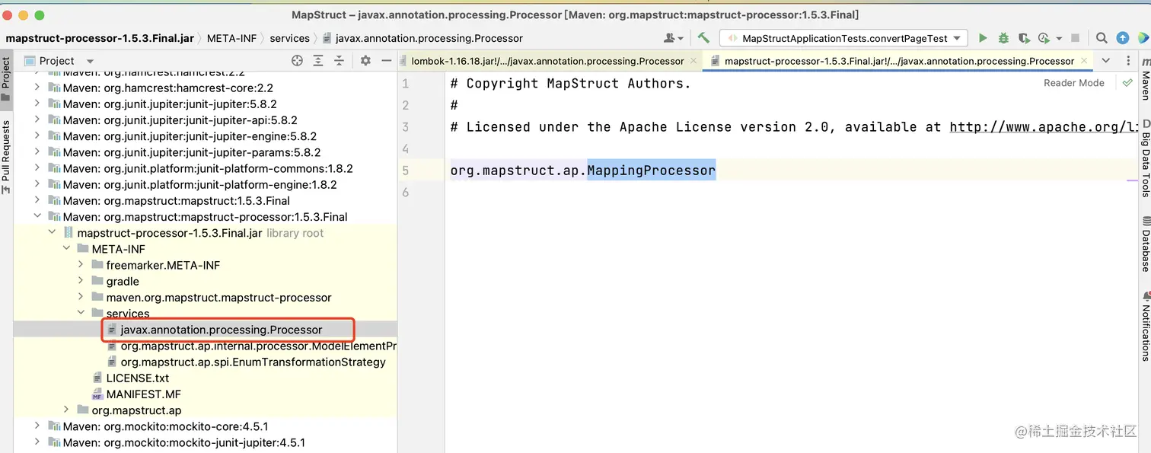The width and height of the screenshot is (1151, 453).
Task: Run with coverage using the shield icon
Action: (x=1024, y=37)
